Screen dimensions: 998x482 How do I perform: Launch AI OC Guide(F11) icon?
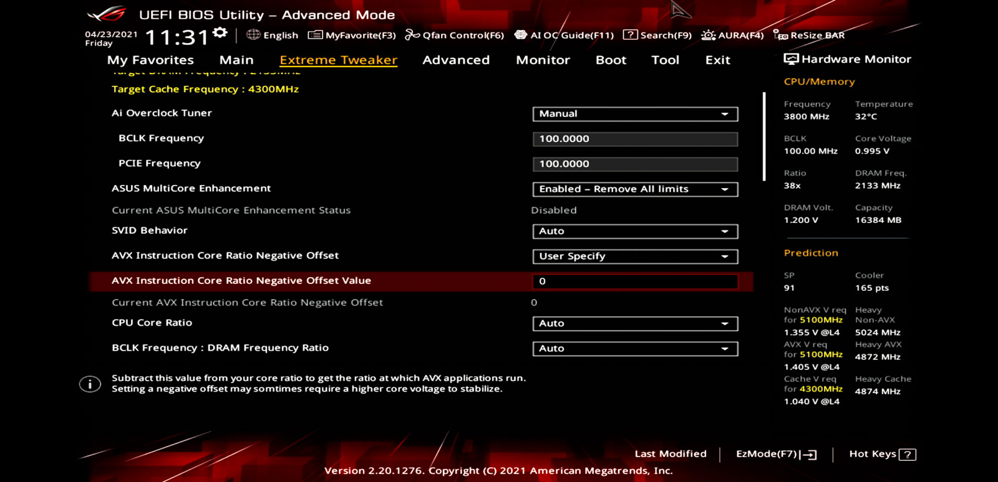(x=520, y=34)
